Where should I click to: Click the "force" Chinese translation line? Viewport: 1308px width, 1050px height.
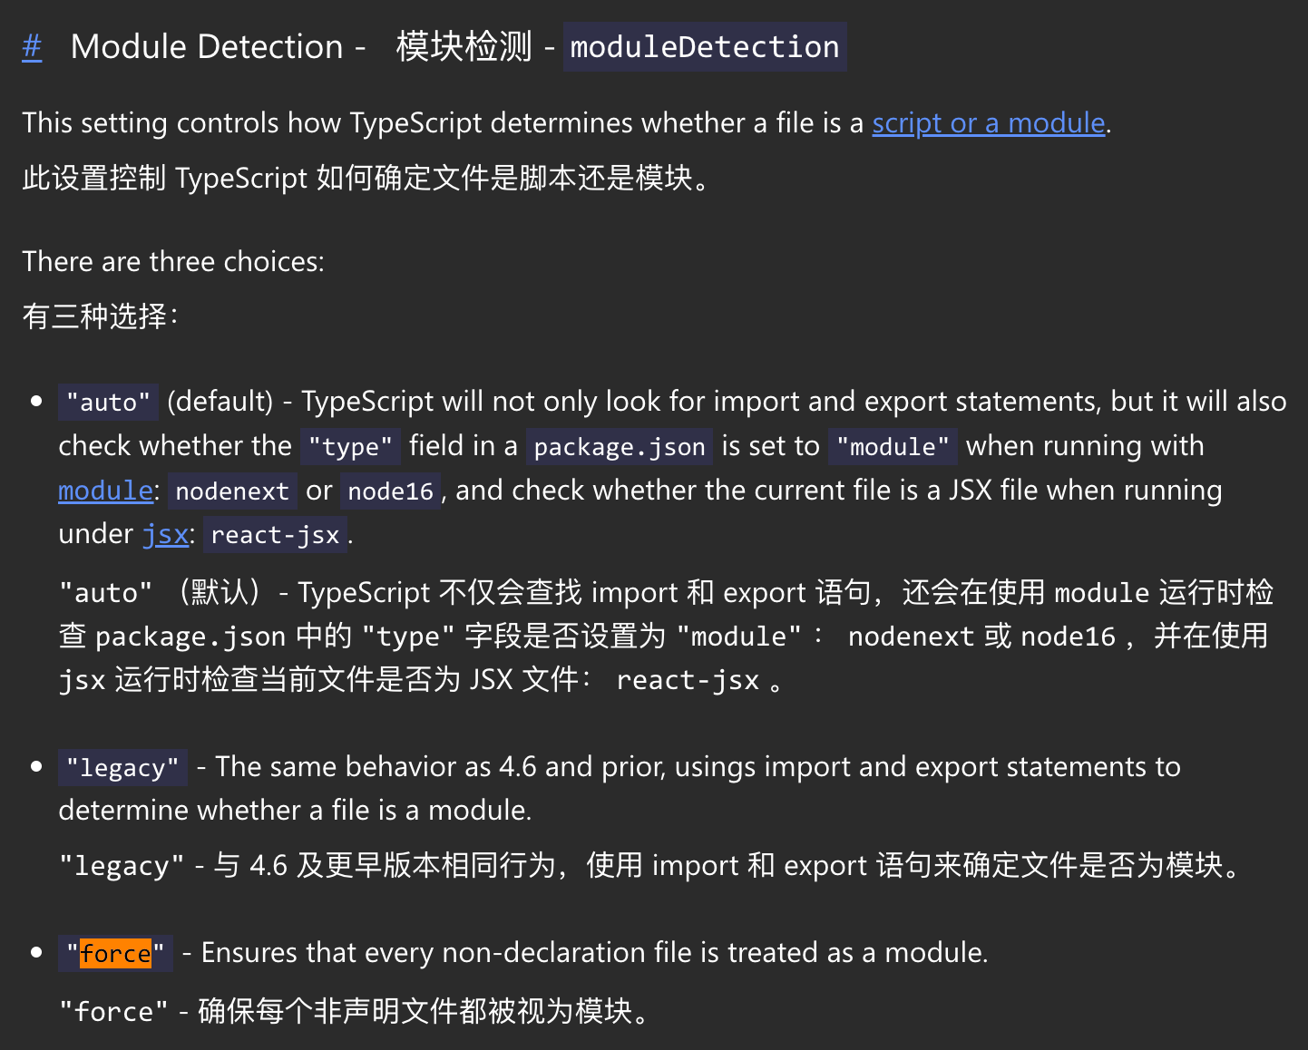coord(356,1010)
